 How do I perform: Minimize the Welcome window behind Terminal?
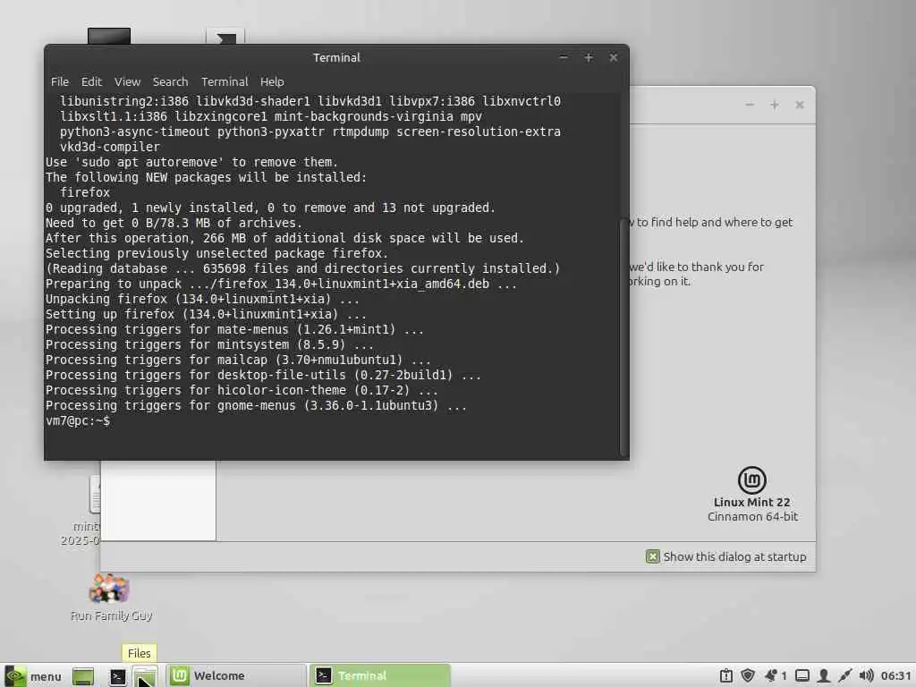point(750,105)
